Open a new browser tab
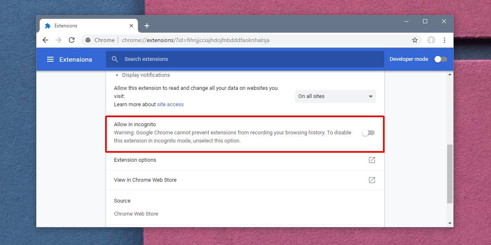 coord(147,25)
